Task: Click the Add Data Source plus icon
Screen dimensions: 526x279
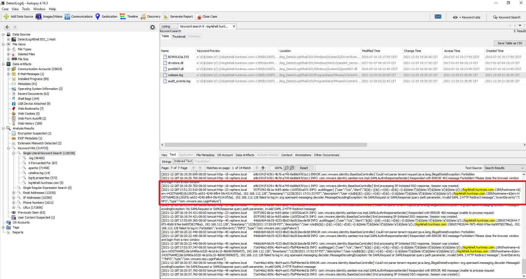Action: (x=6, y=17)
